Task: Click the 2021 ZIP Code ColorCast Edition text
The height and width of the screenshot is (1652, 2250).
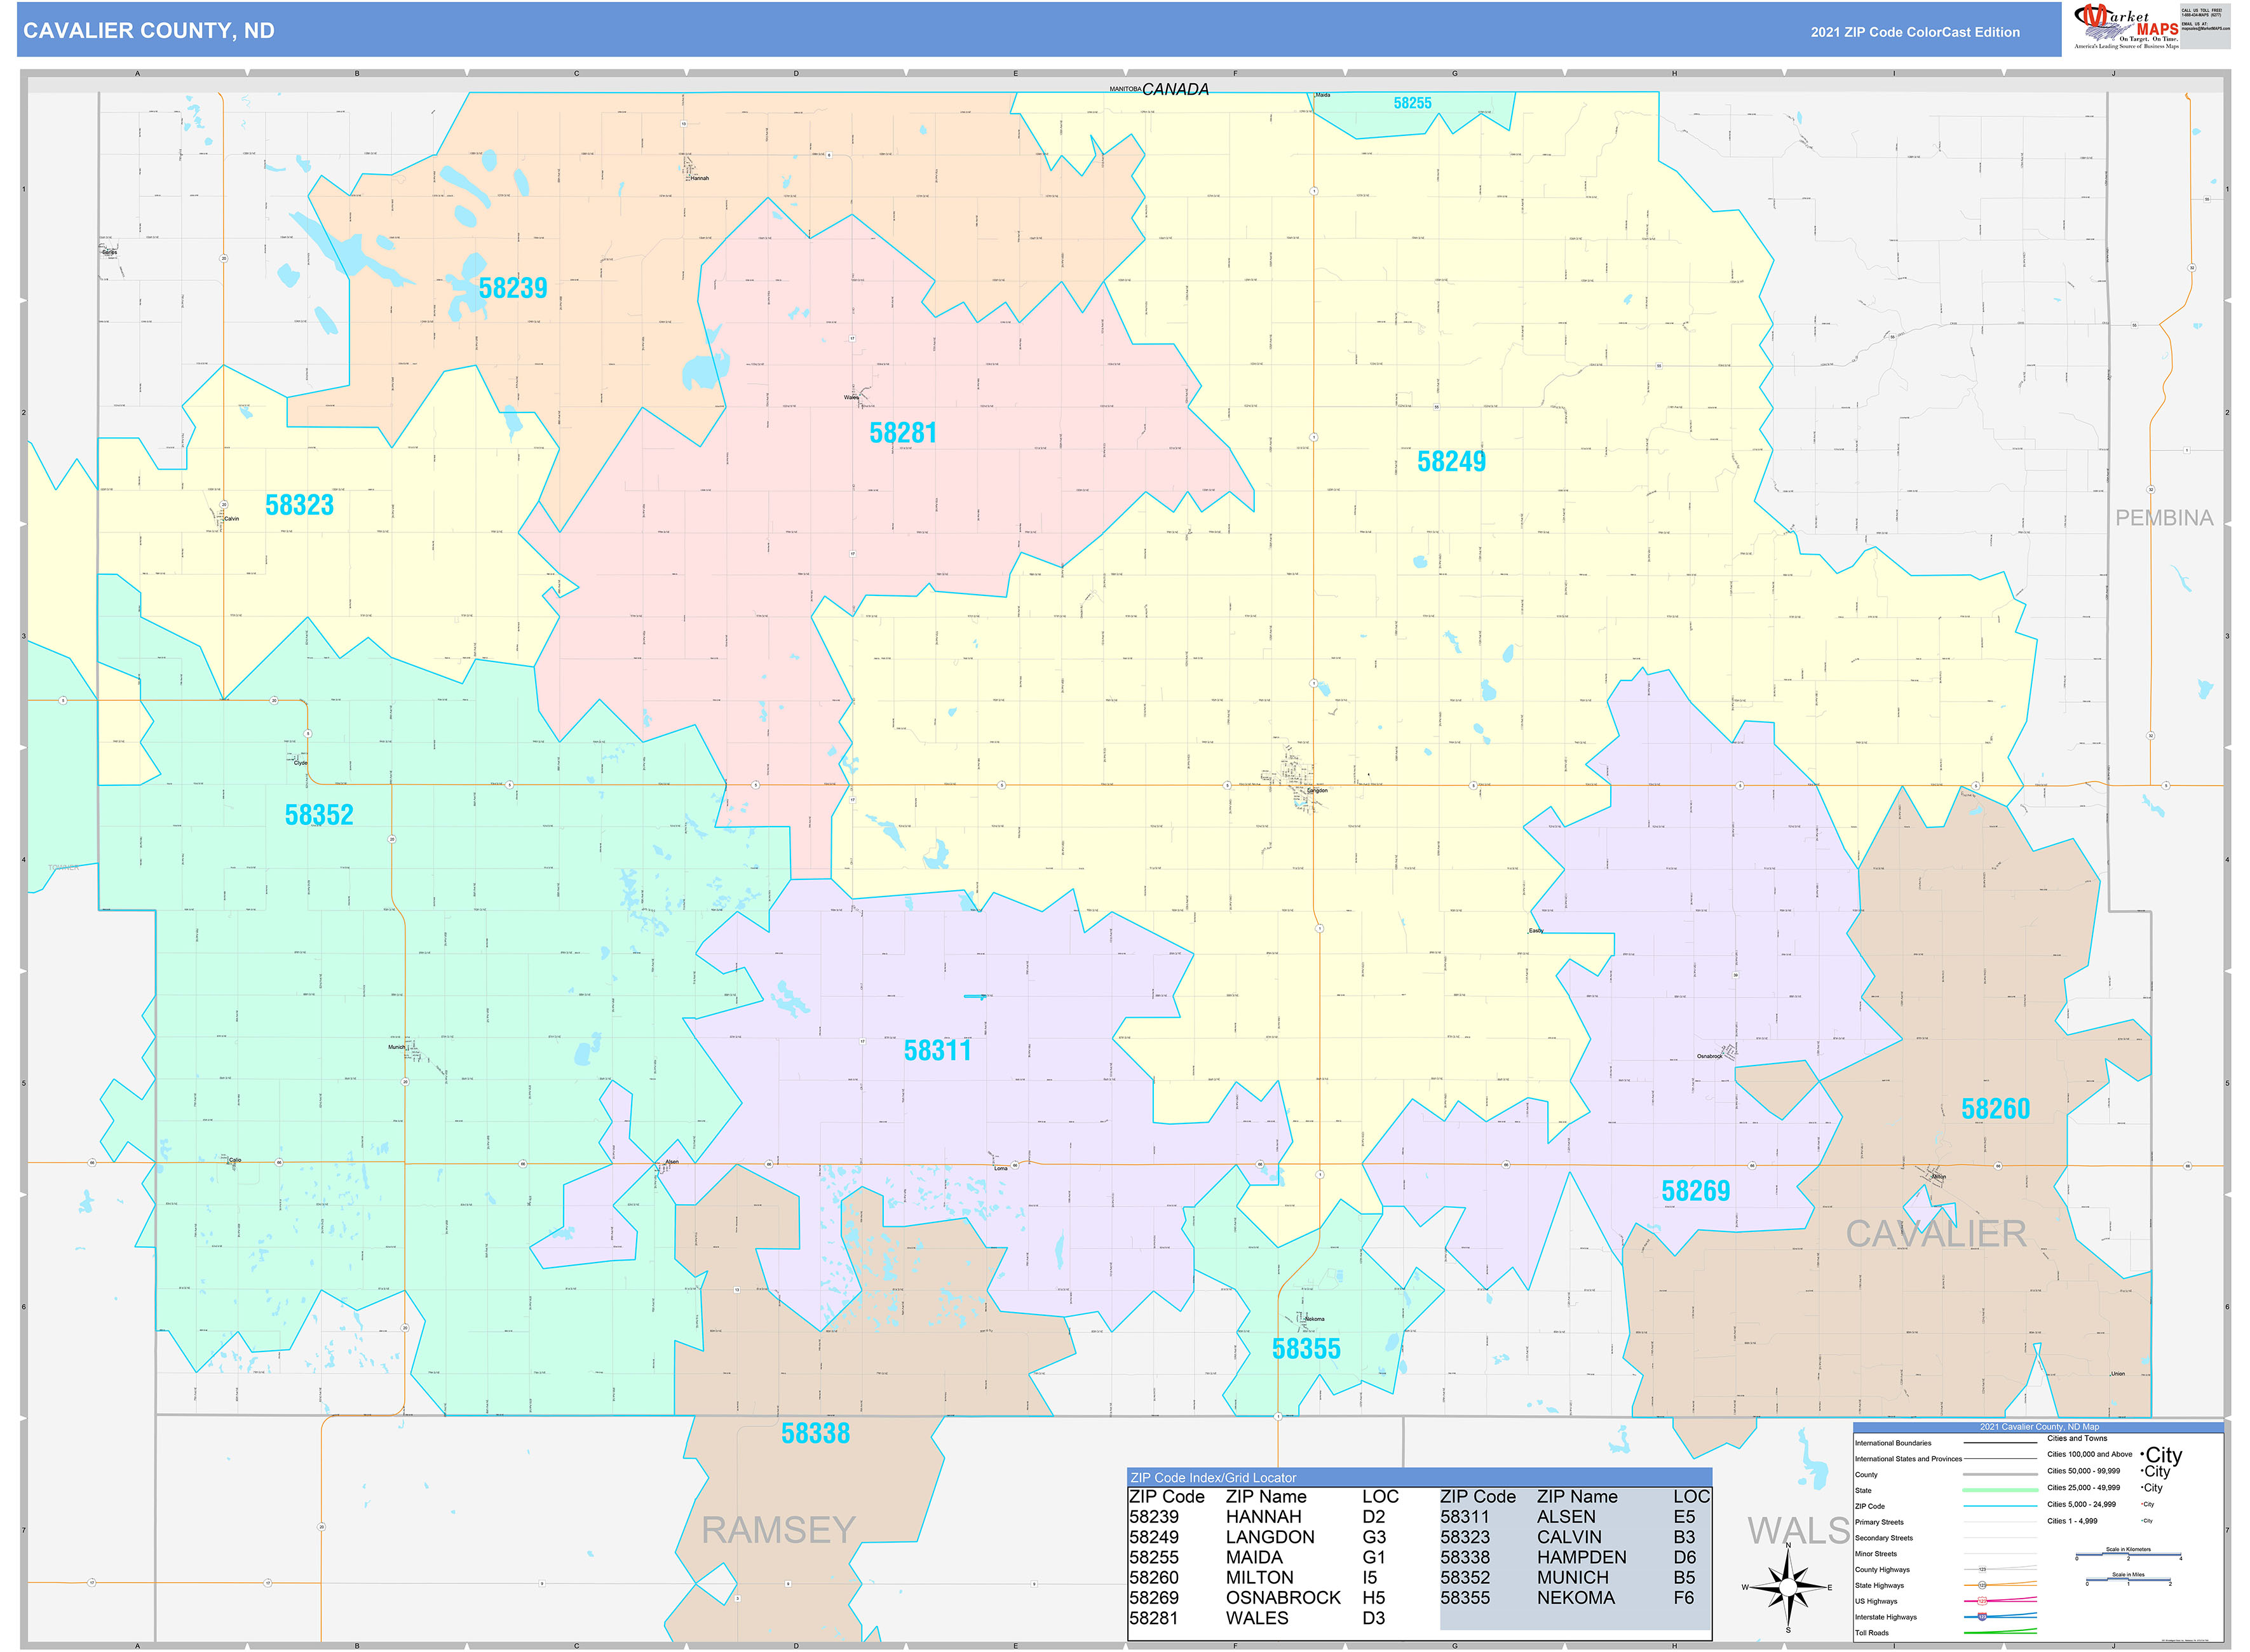Action: click(x=1914, y=32)
